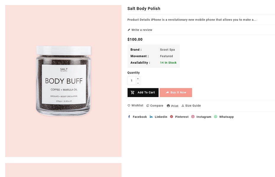
Task: Decrease quantity with the minus button
Action: tap(138, 83)
